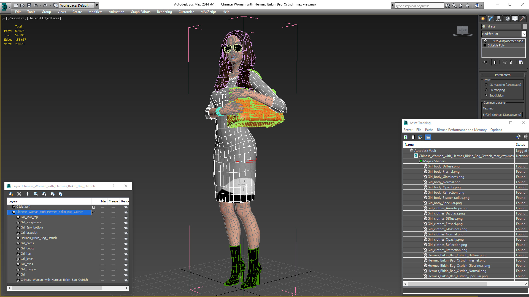Open the Help menu dropdown arrow
Image resolution: width=529 pixels, height=297 pixels.
point(481,5)
